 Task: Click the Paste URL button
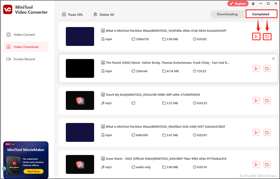click(x=72, y=14)
